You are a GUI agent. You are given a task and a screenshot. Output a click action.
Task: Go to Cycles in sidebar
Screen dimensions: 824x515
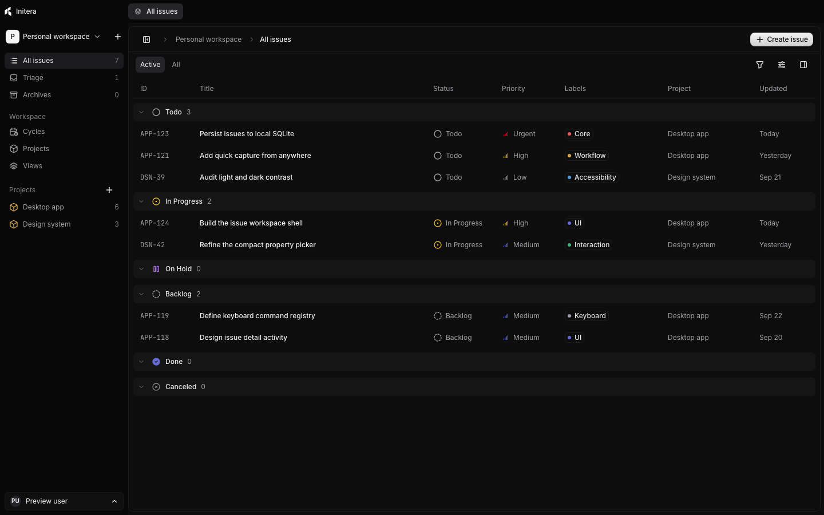(x=64, y=132)
